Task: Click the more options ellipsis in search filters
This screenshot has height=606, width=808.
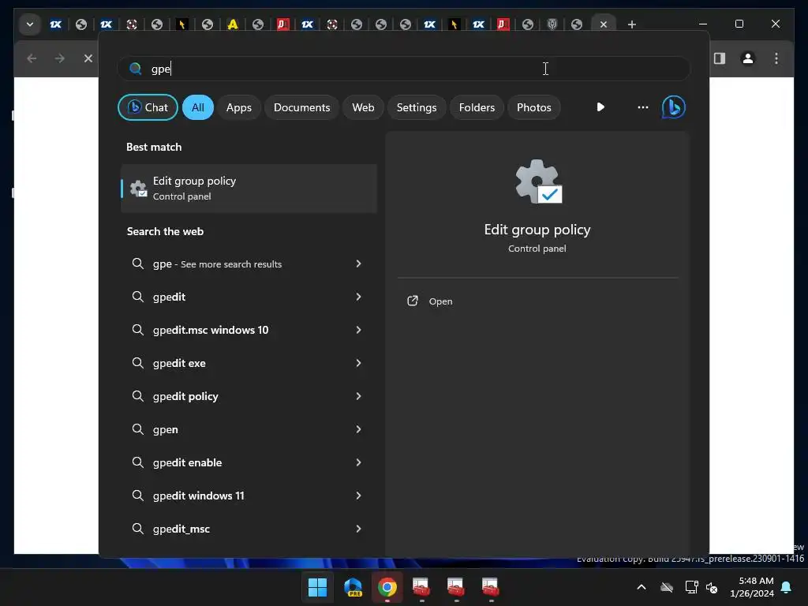Action: coord(642,107)
